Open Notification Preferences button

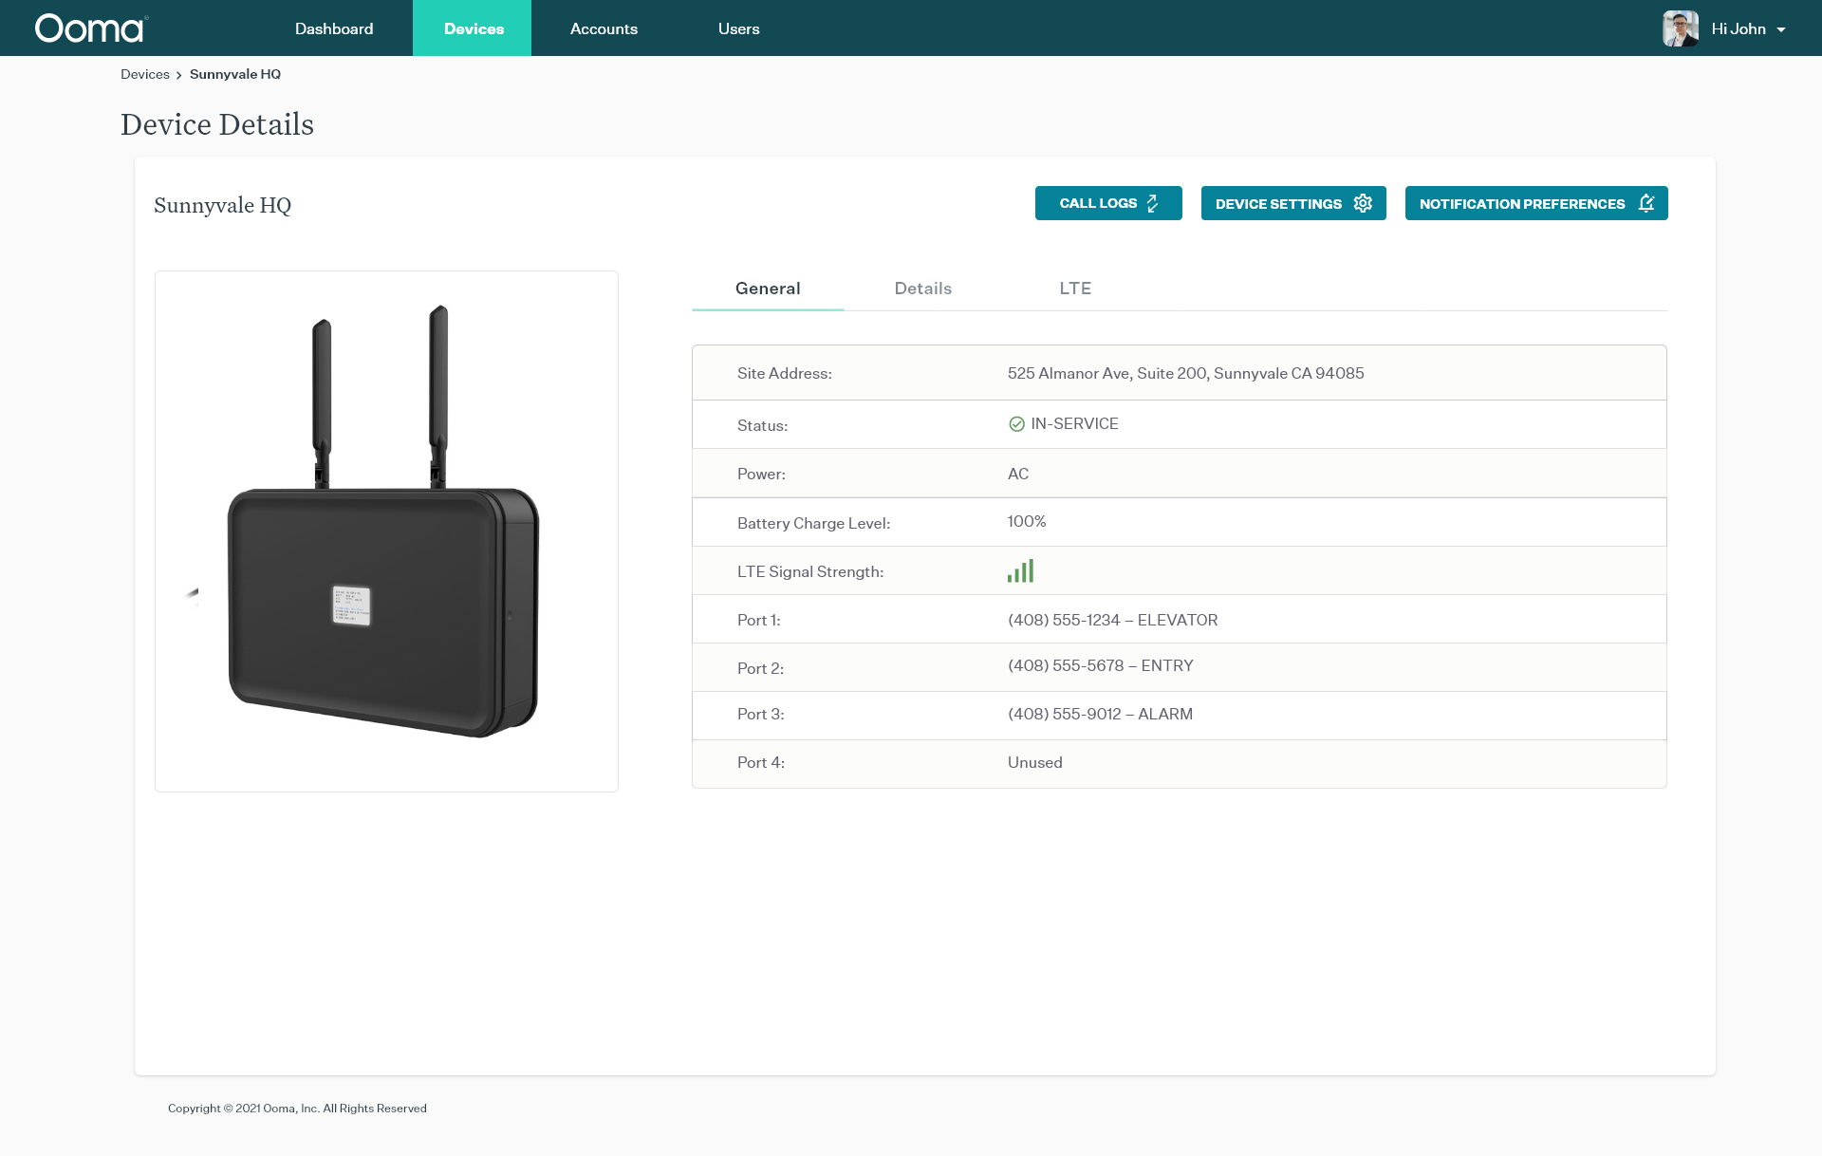(x=1521, y=203)
